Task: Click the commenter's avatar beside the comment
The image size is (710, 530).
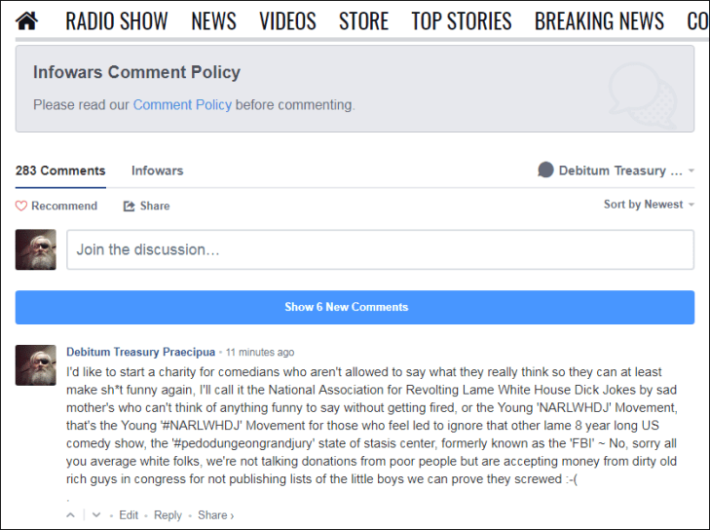Action: [x=35, y=364]
